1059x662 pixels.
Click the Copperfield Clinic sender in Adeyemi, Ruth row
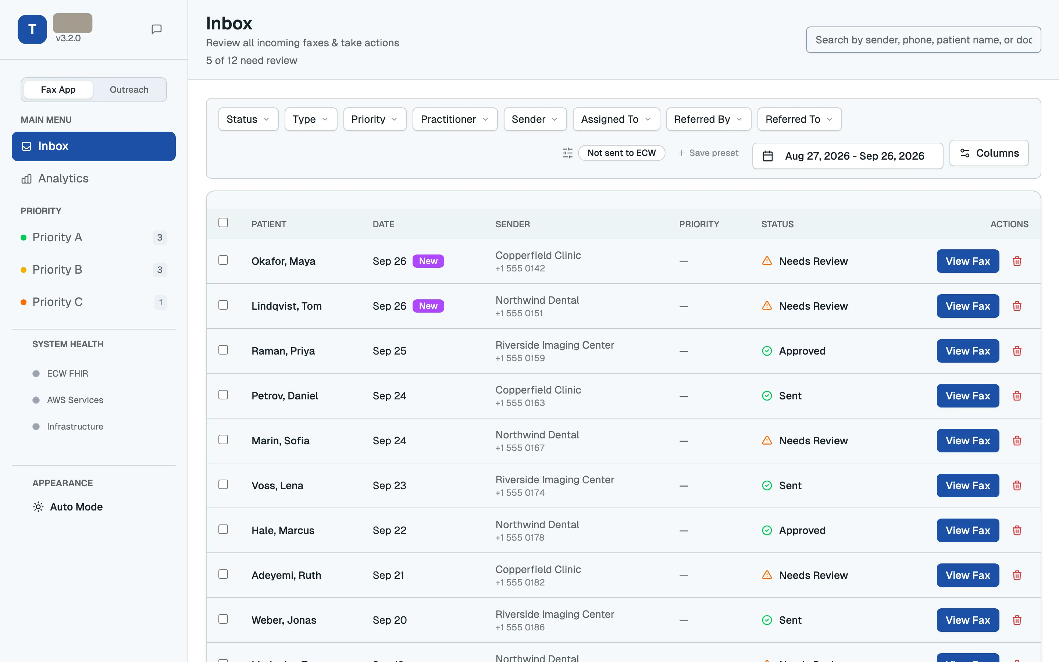538,570
